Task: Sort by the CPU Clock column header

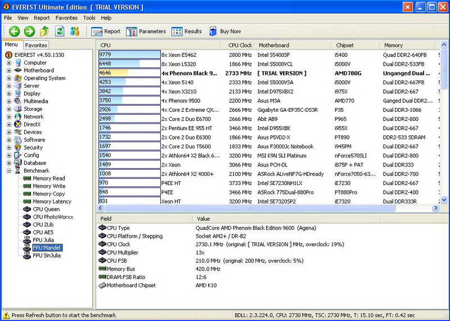Action: coord(237,46)
